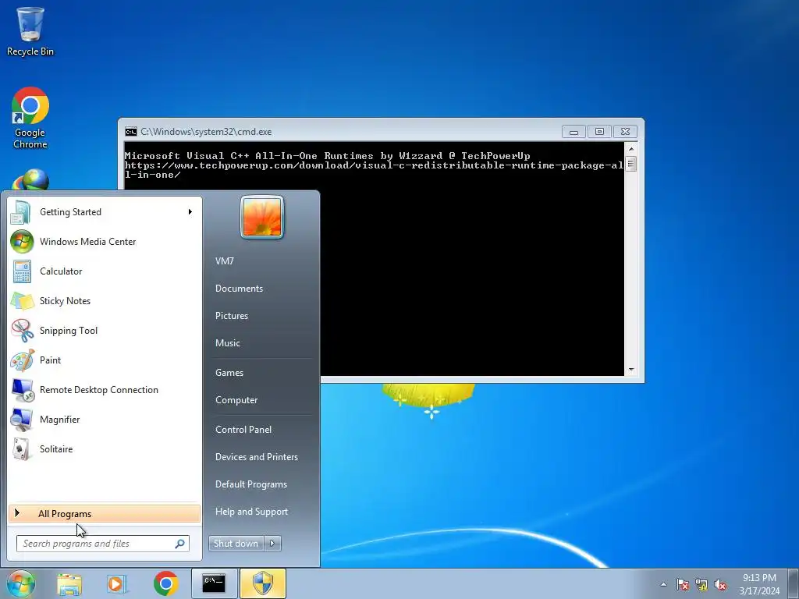Show hidden tray icons arrow

pyautogui.click(x=663, y=584)
